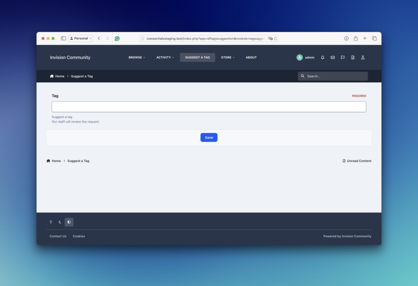Open the About menu item
The width and height of the screenshot is (418, 286).
tap(251, 58)
